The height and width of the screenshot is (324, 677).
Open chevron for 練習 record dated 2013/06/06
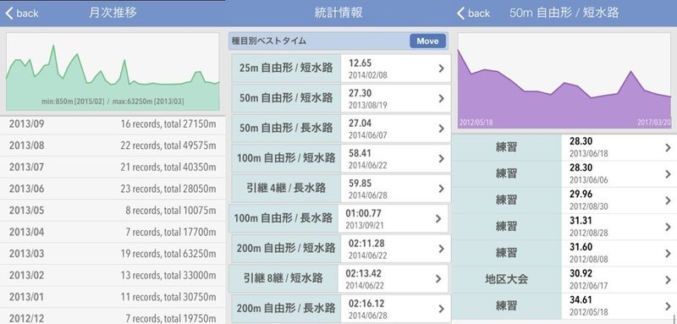click(x=669, y=174)
